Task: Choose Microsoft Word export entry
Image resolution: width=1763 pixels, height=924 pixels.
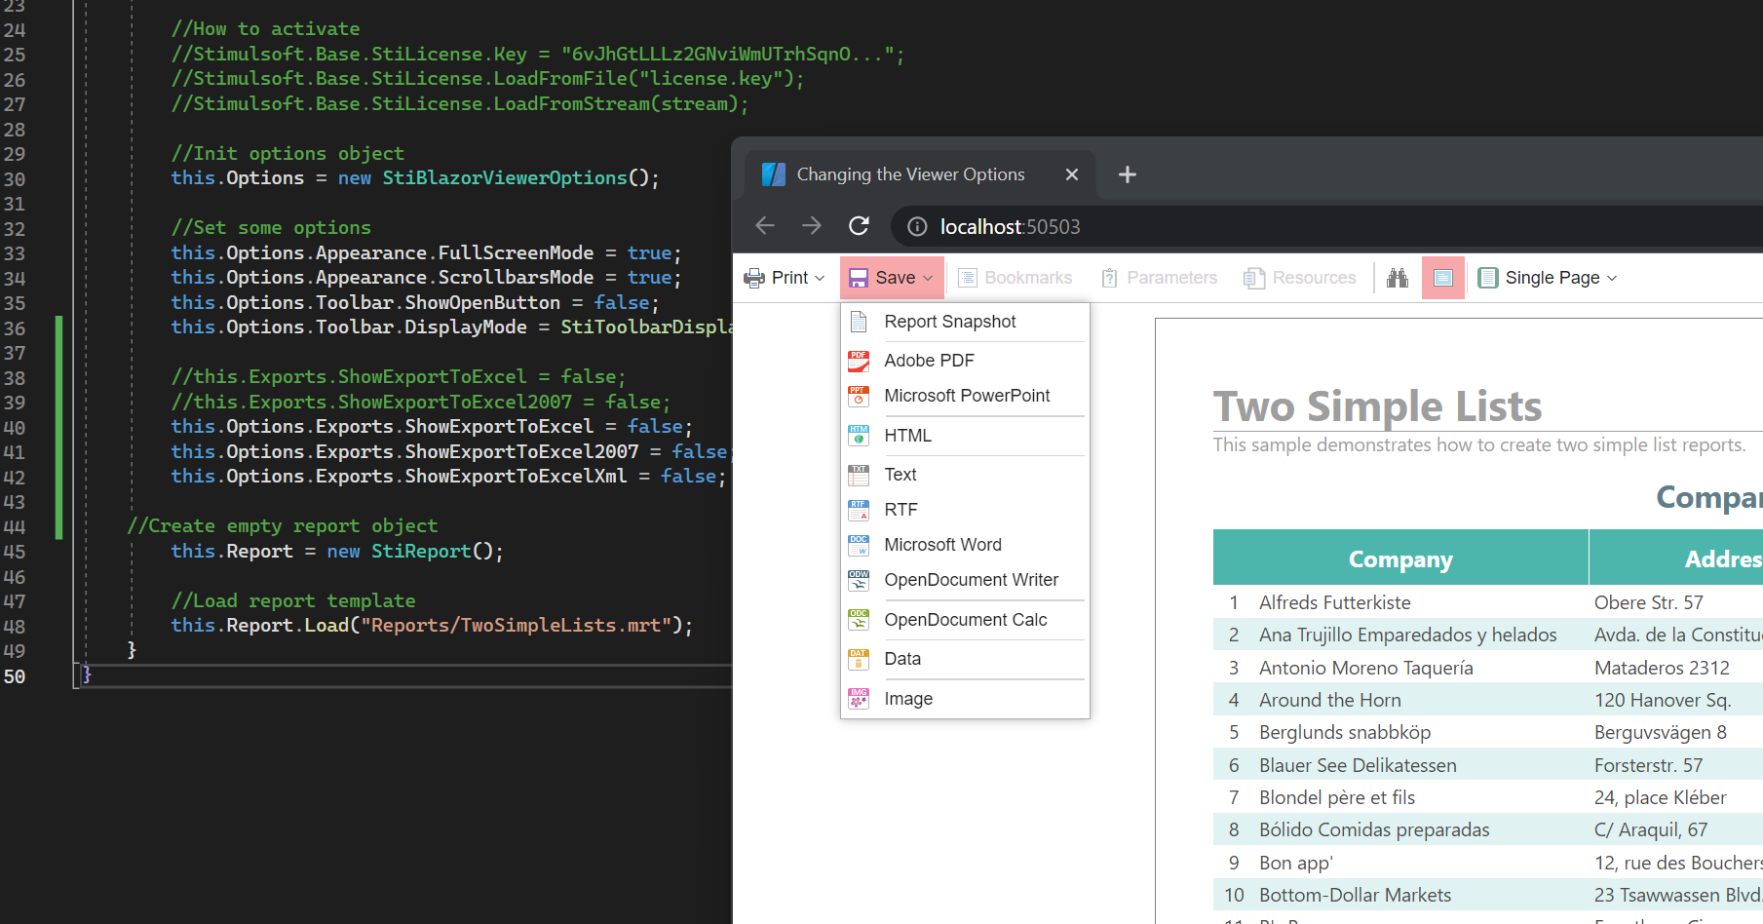Action: (965, 545)
